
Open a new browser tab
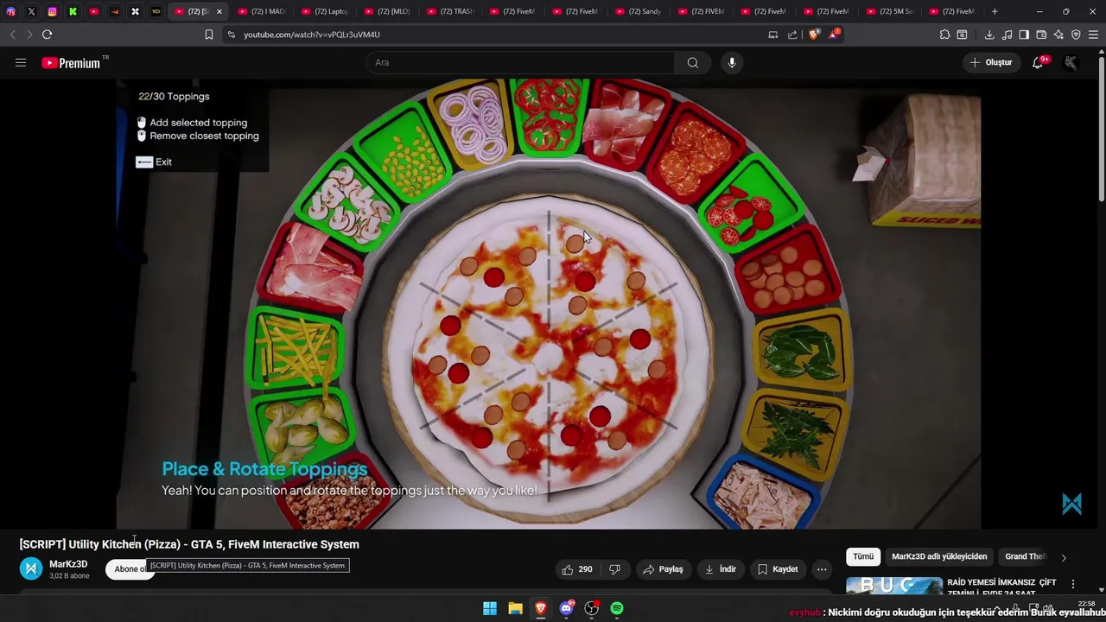[995, 11]
